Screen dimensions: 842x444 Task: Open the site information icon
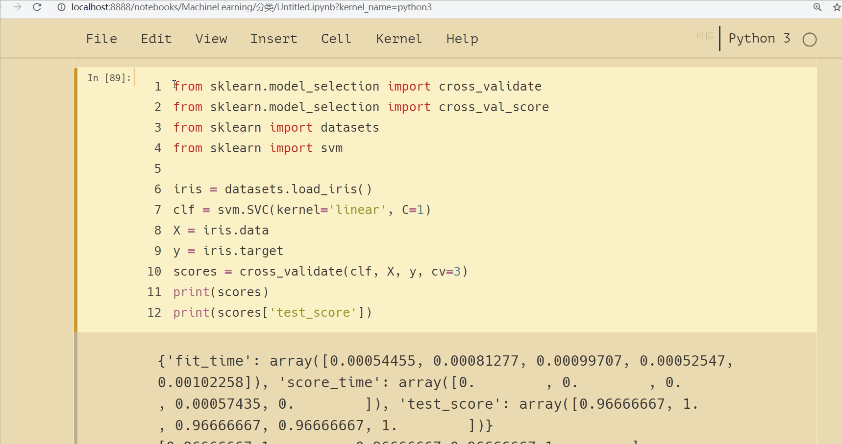point(60,7)
